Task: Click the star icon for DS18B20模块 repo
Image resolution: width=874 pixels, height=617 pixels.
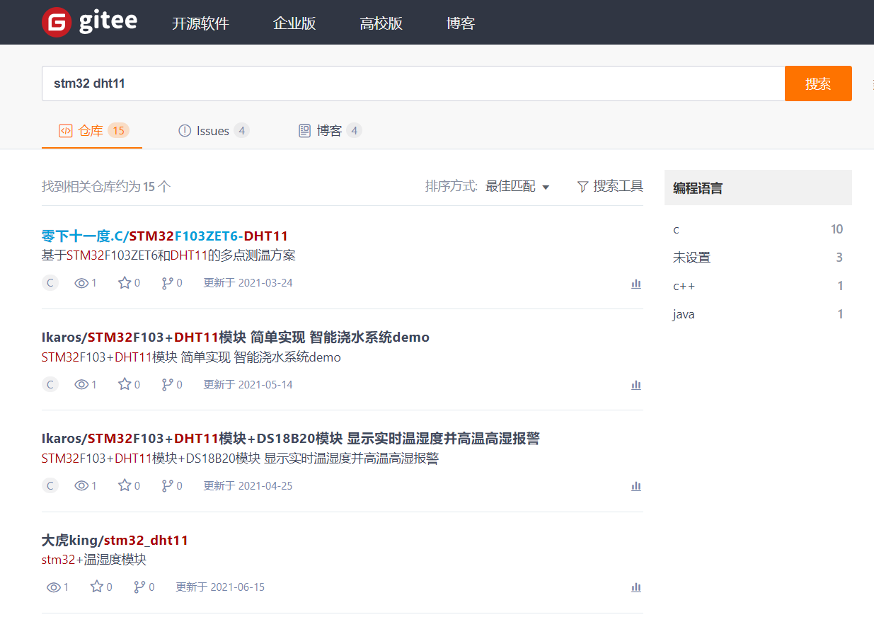Action: [125, 485]
